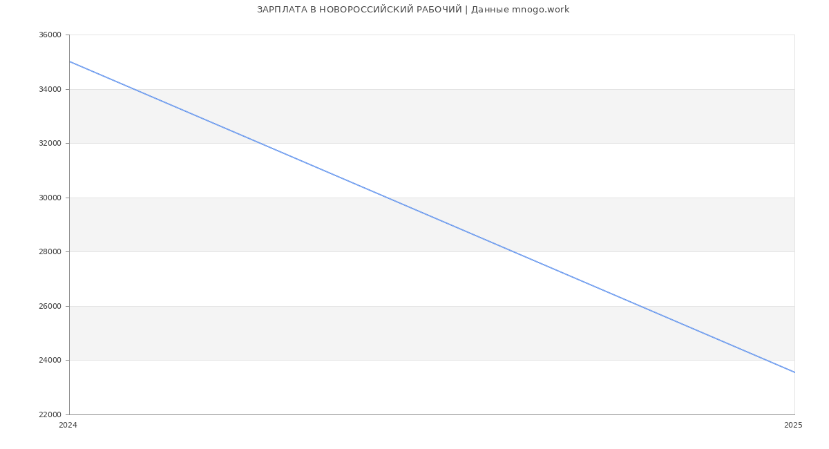Click where the line crosses 34000
This screenshot has height=449, width=829.
point(133,89)
